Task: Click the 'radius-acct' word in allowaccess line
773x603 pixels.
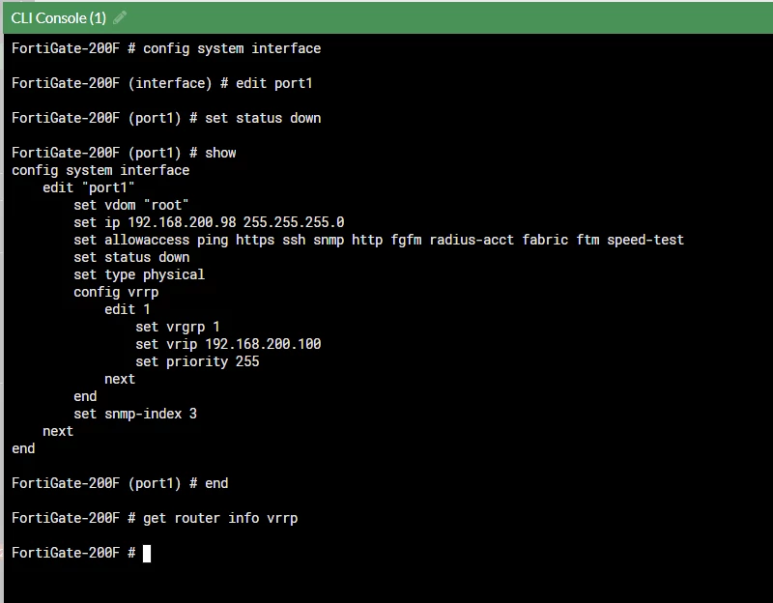Action: coord(472,240)
